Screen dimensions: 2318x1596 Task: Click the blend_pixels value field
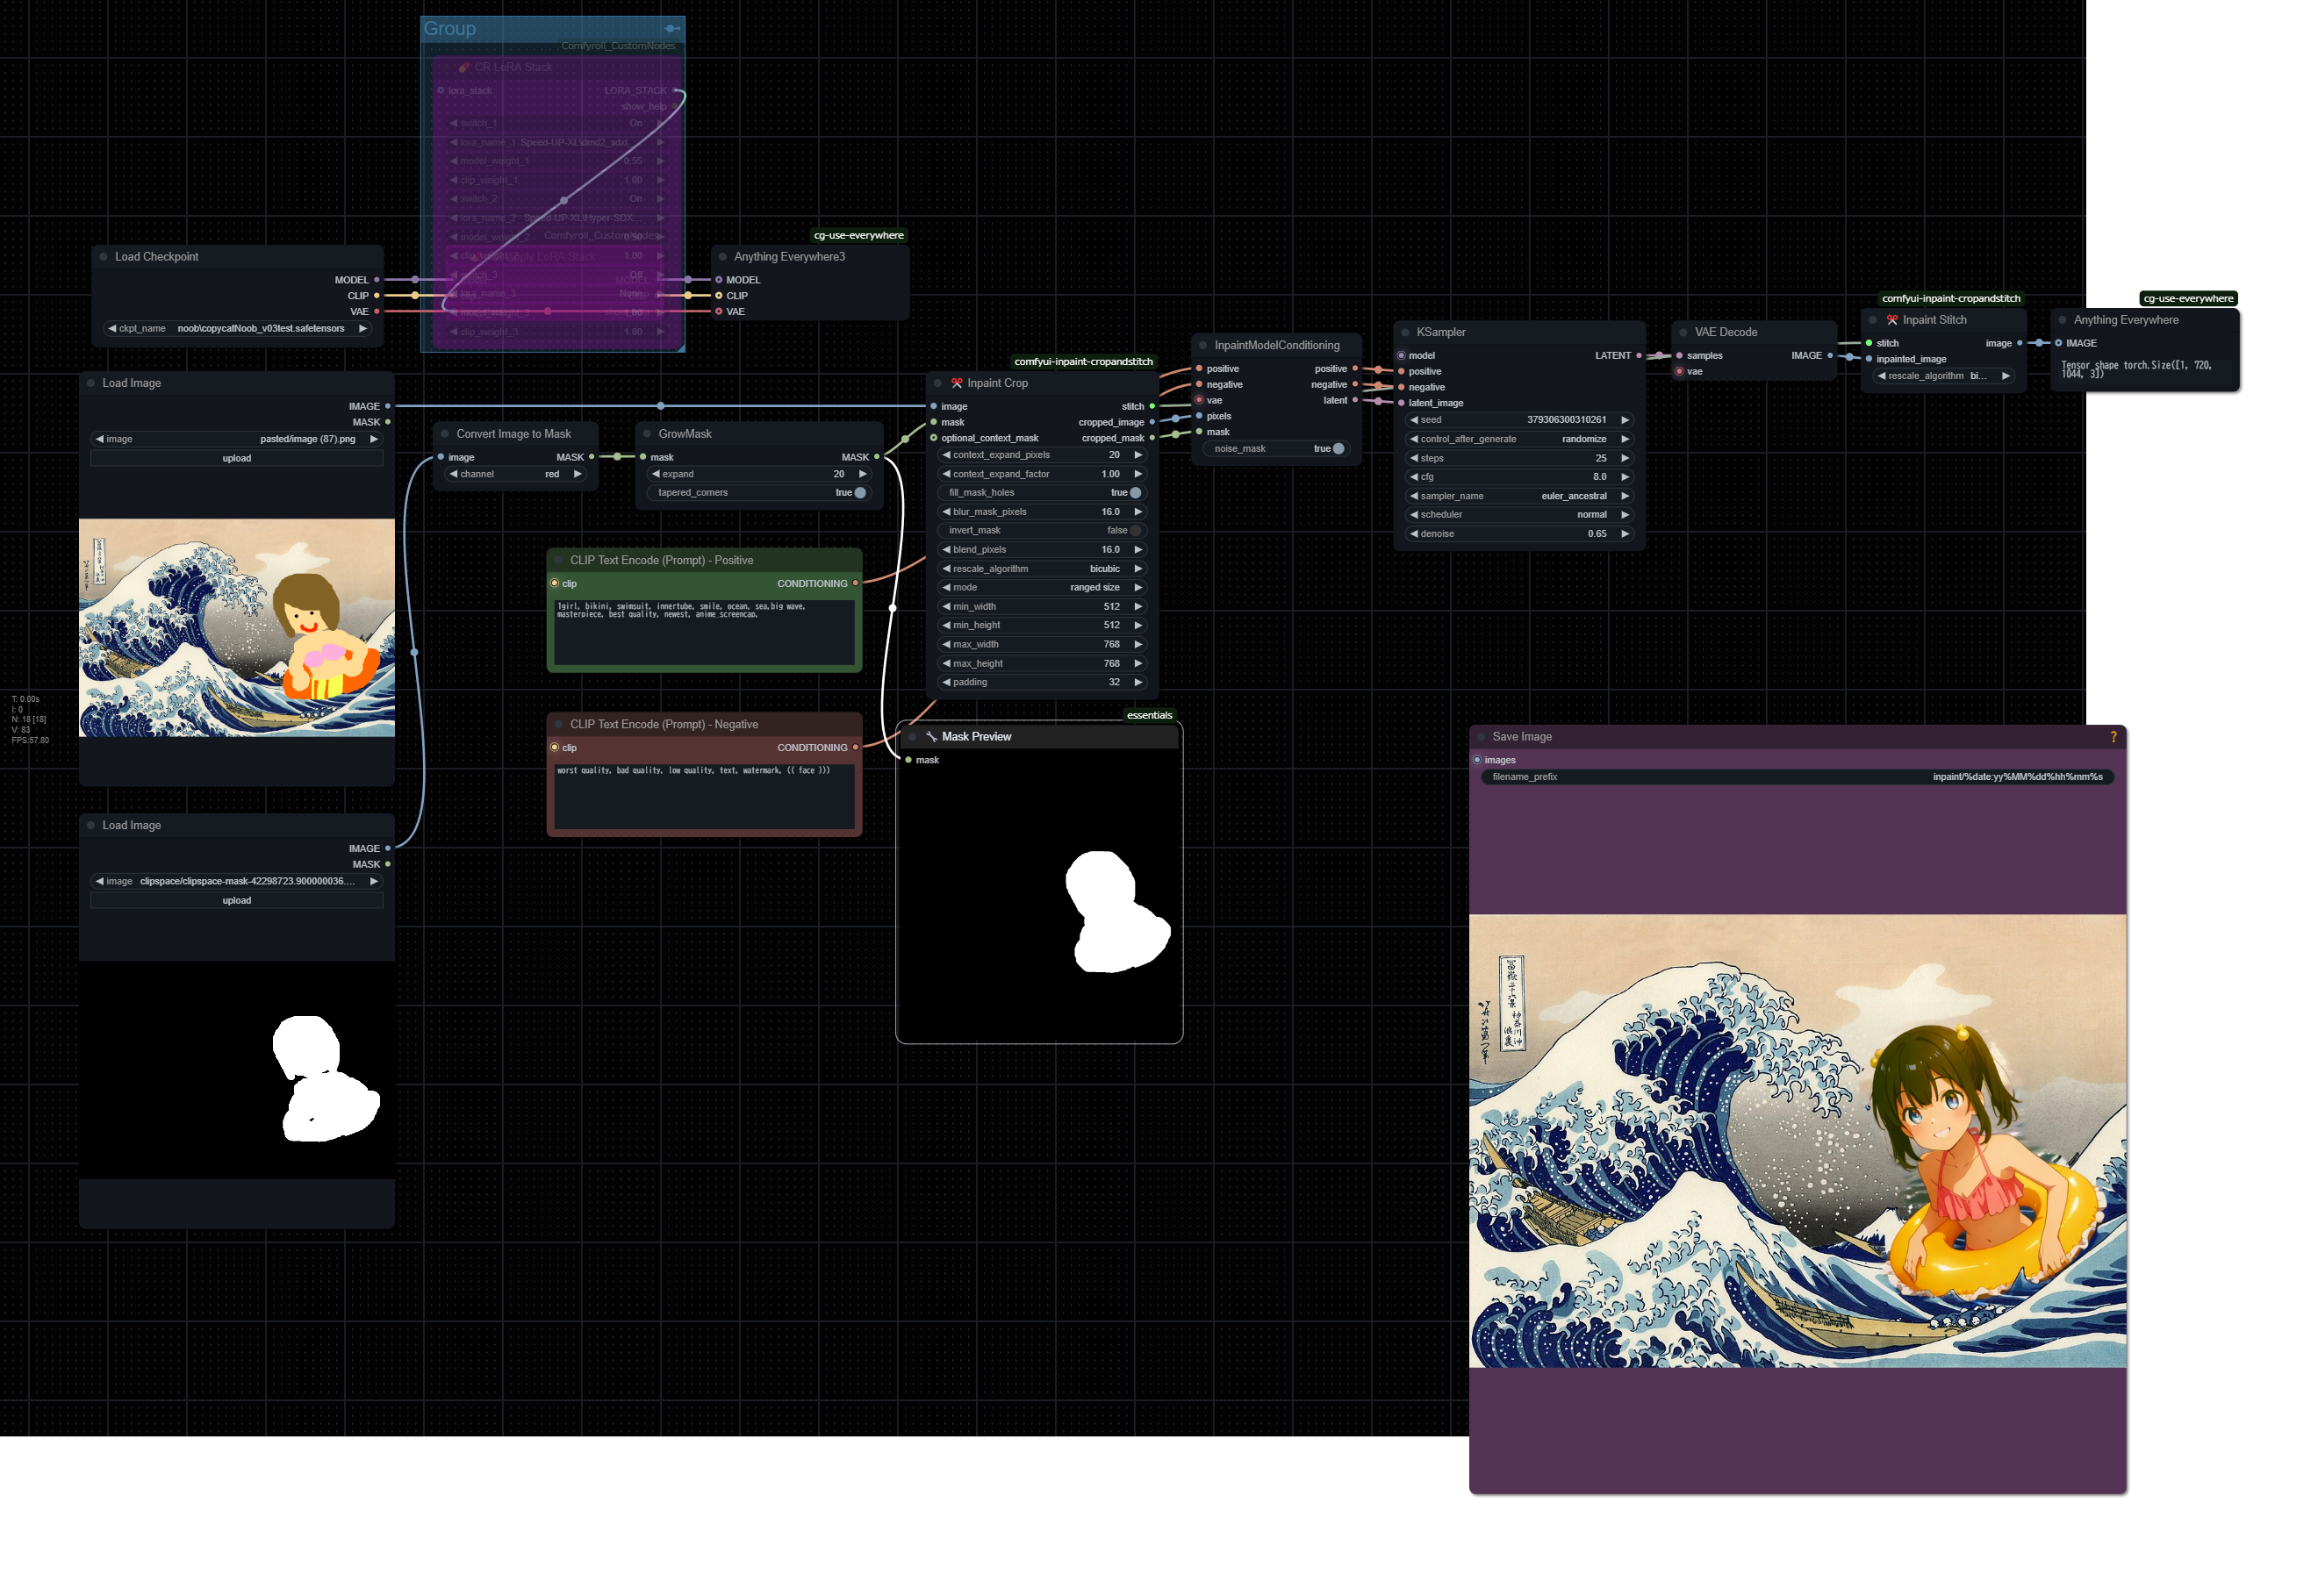tap(1043, 550)
